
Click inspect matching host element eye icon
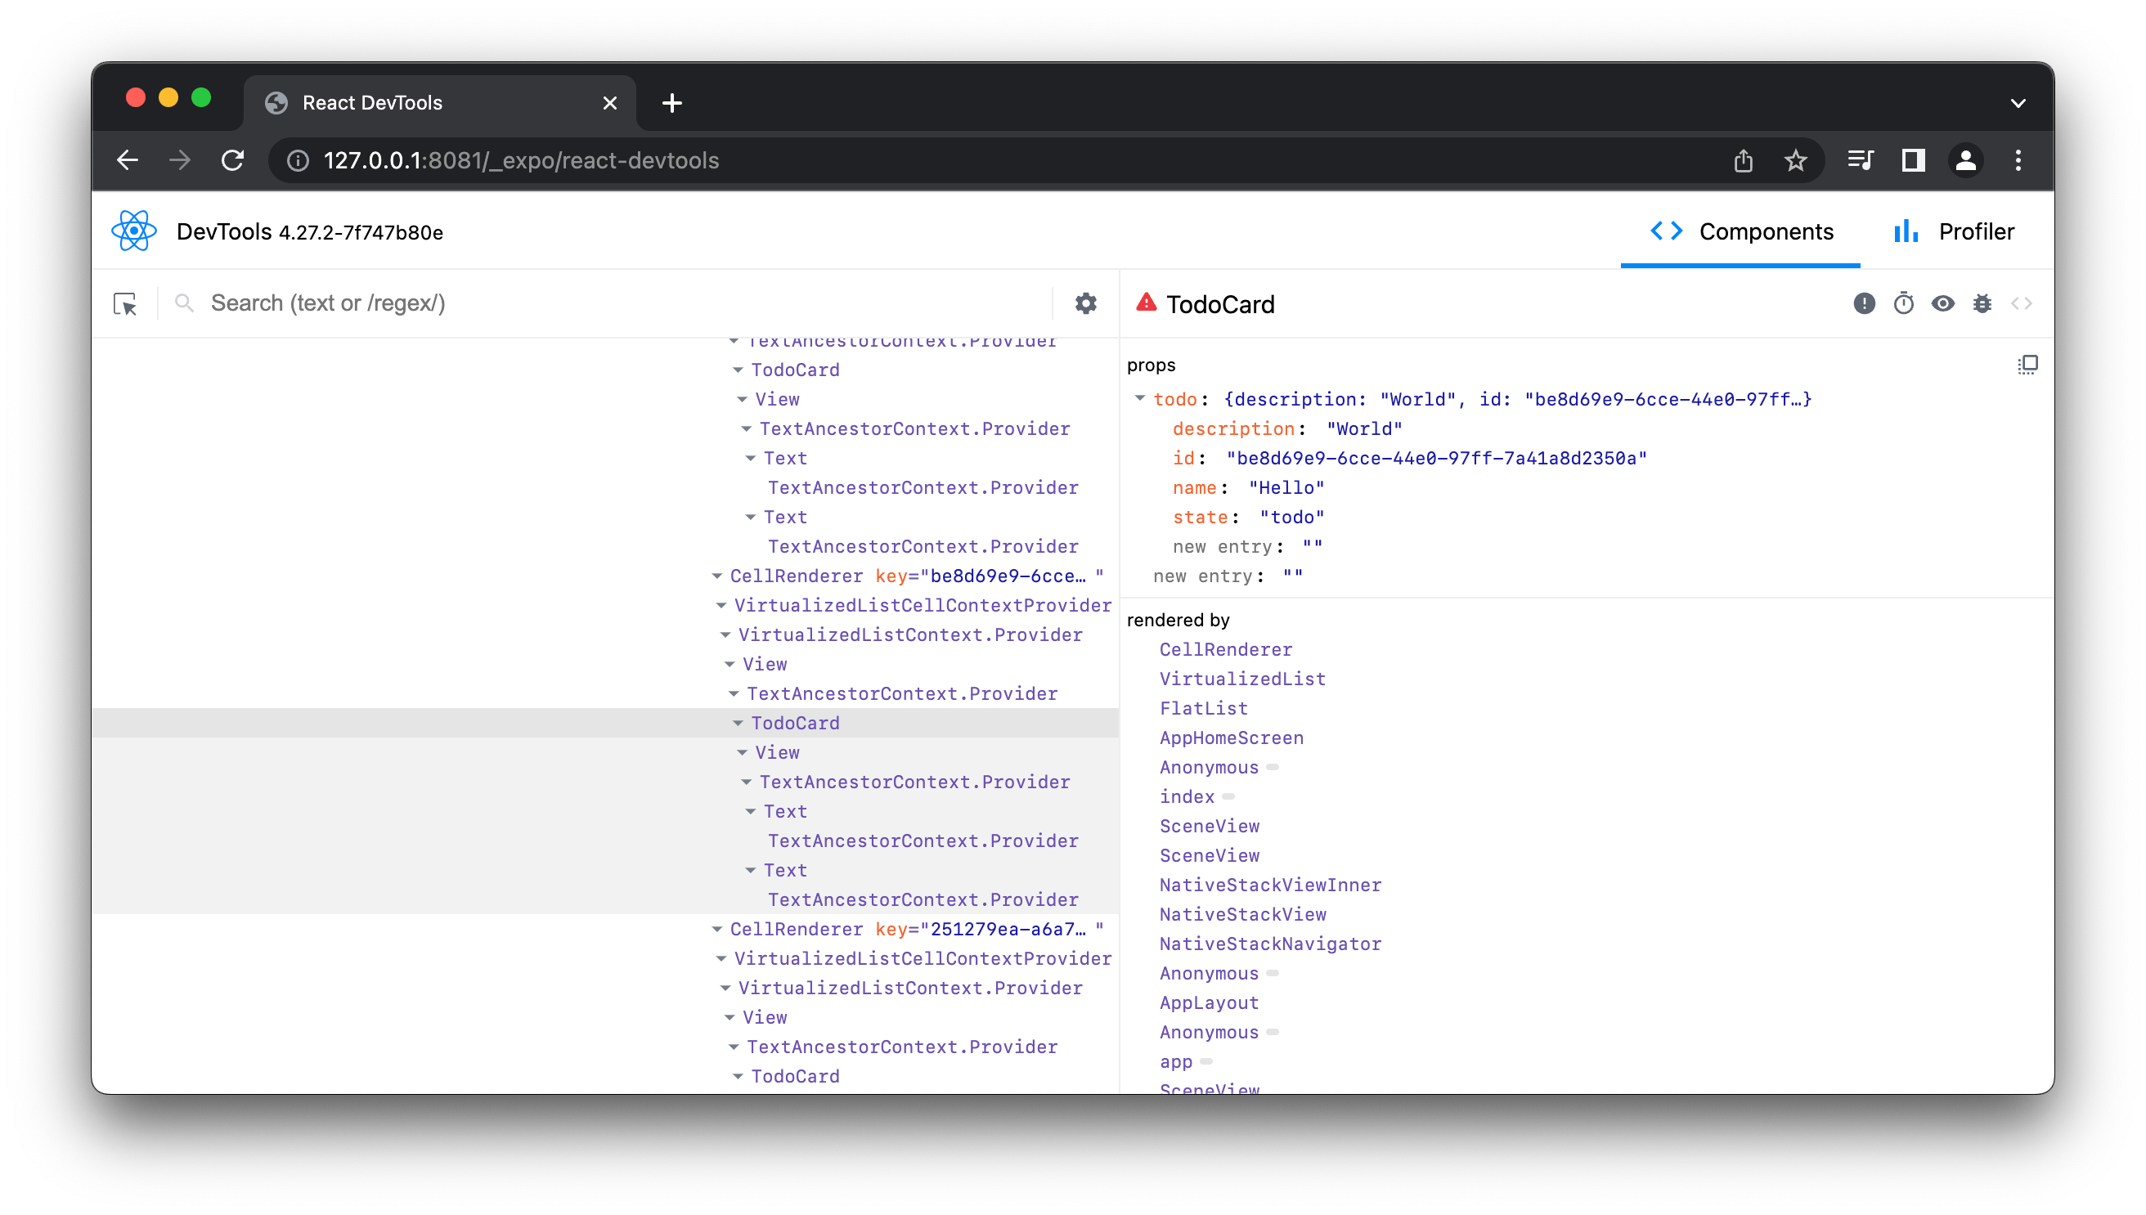pos(1942,304)
